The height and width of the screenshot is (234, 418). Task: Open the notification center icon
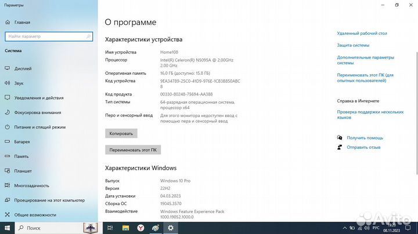408,228
